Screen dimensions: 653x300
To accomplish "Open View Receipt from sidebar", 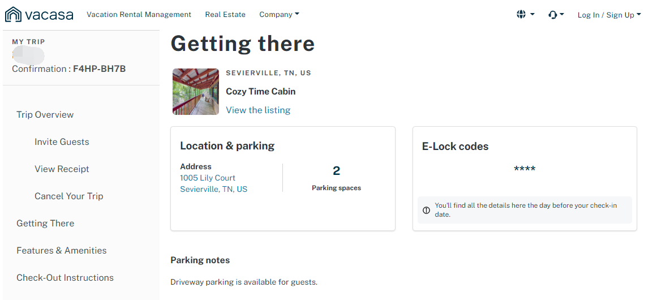I will (x=62, y=169).
